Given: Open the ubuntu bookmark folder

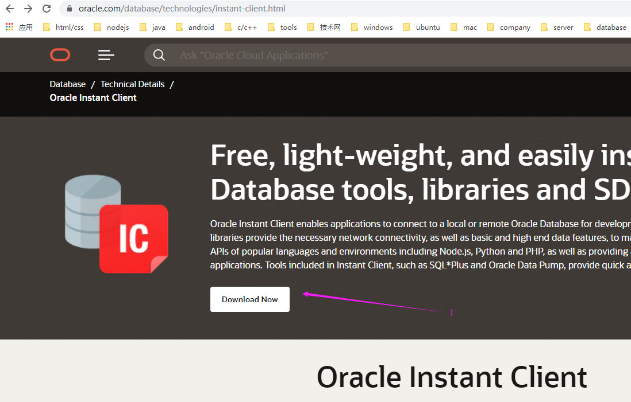Looking at the screenshot, I should point(422,27).
